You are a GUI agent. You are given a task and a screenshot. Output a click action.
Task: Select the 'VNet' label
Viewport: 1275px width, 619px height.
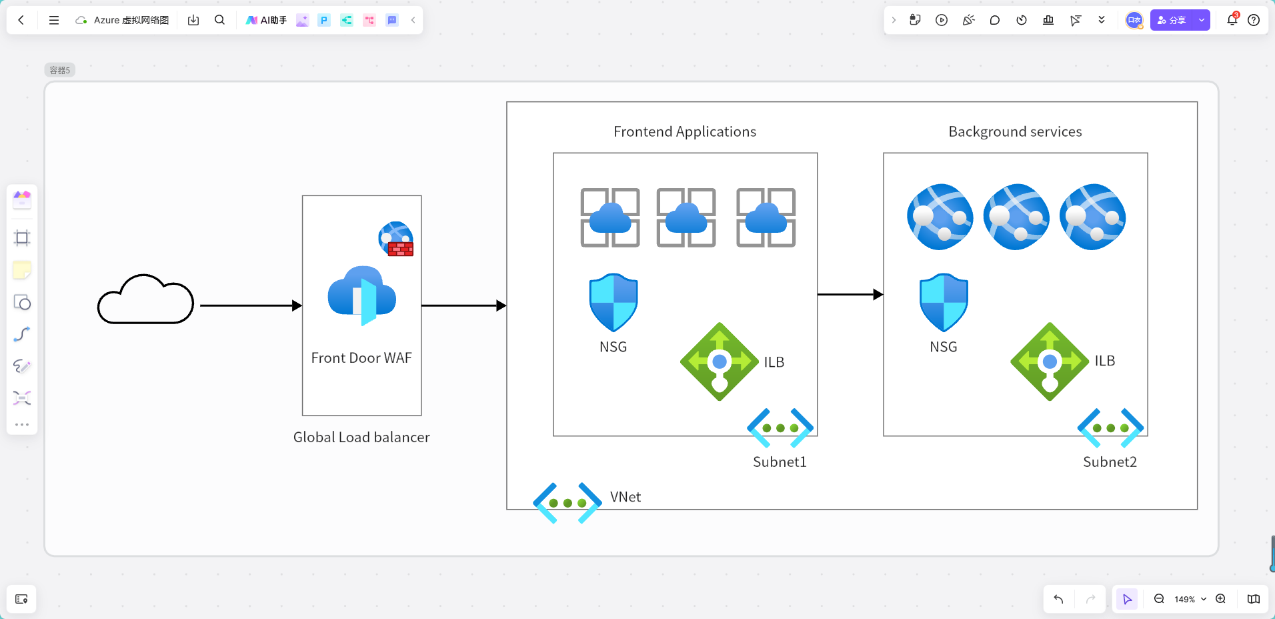tap(625, 497)
